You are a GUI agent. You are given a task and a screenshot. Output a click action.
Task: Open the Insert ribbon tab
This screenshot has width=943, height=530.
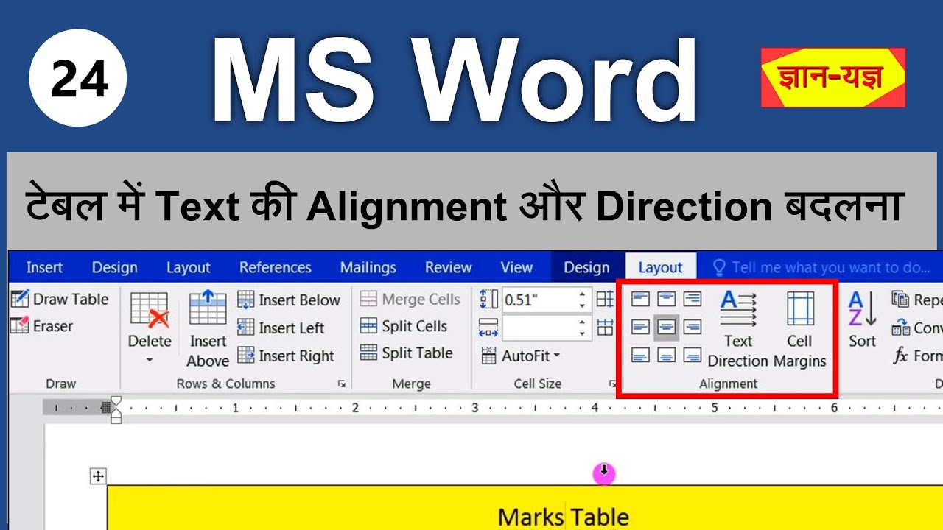[44, 267]
